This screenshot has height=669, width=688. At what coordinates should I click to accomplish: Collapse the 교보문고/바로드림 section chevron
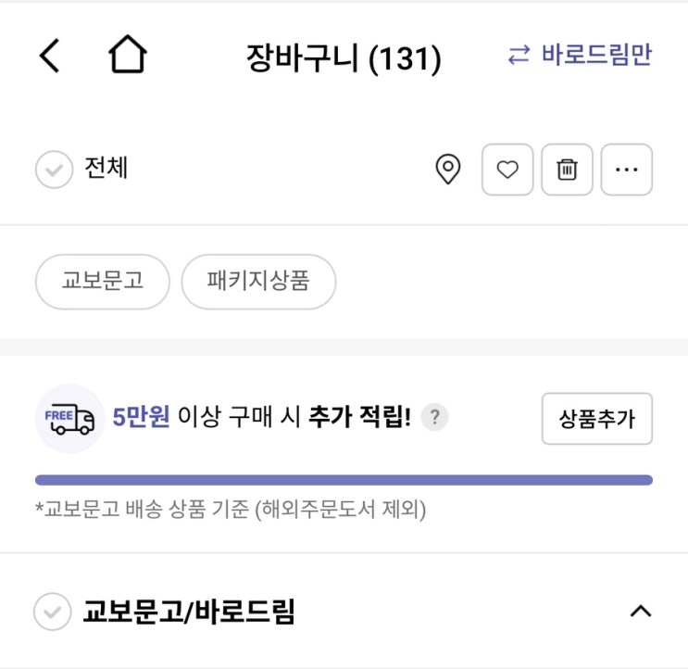[641, 611]
